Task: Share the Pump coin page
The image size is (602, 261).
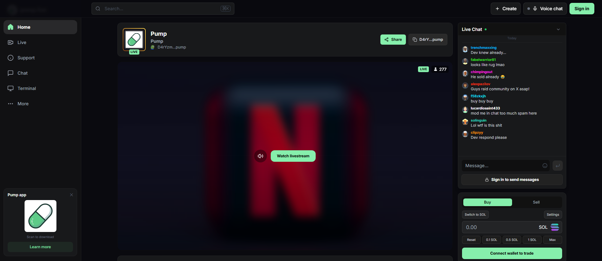Action: [x=393, y=40]
